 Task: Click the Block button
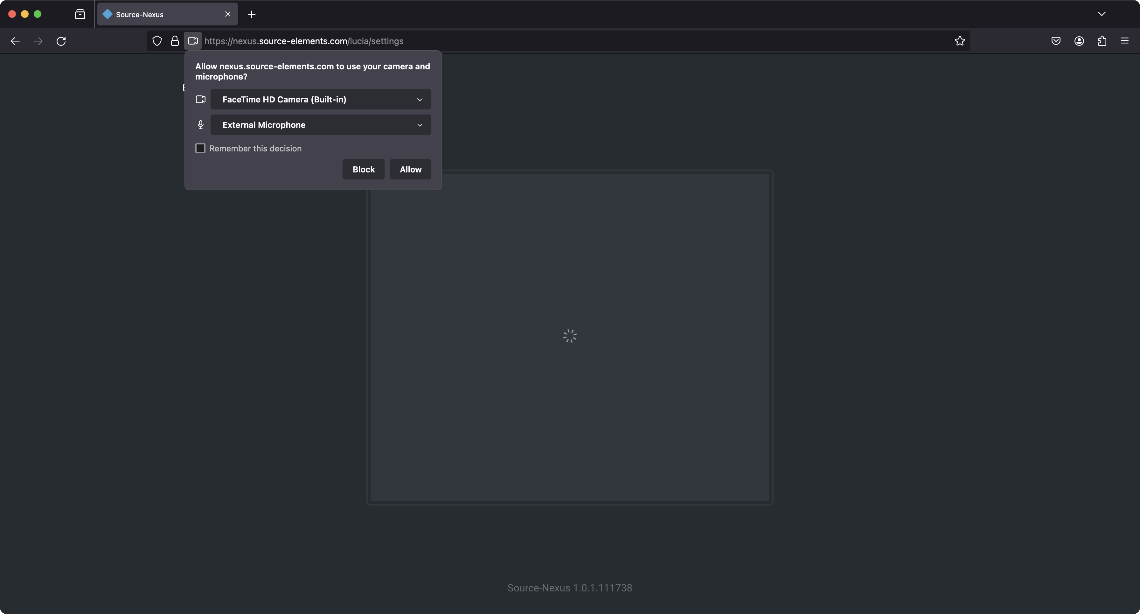pos(363,169)
